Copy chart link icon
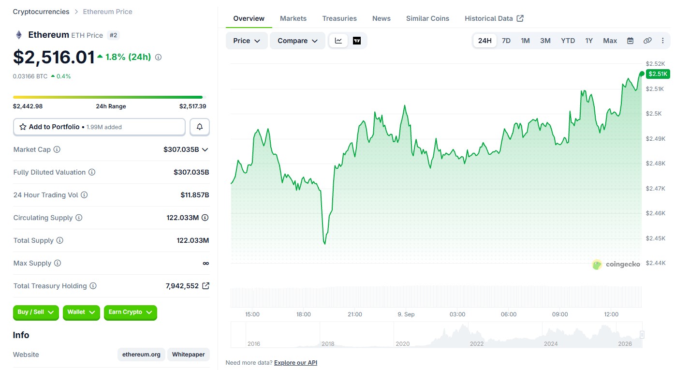The height and width of the screenshot is (370, 675). 647,41
